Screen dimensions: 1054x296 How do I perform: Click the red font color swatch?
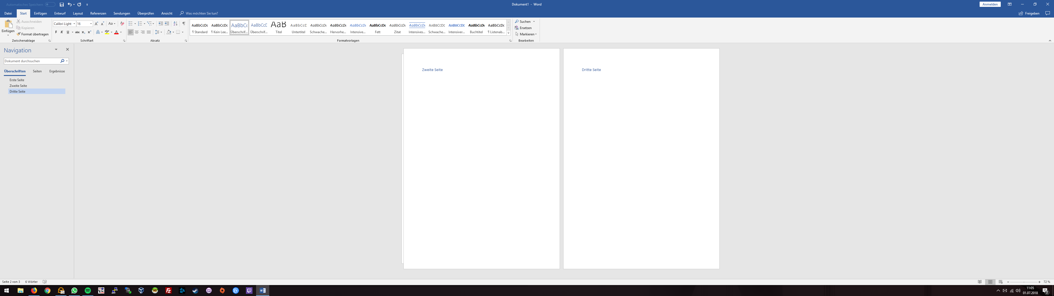click(x=116, y=32)
